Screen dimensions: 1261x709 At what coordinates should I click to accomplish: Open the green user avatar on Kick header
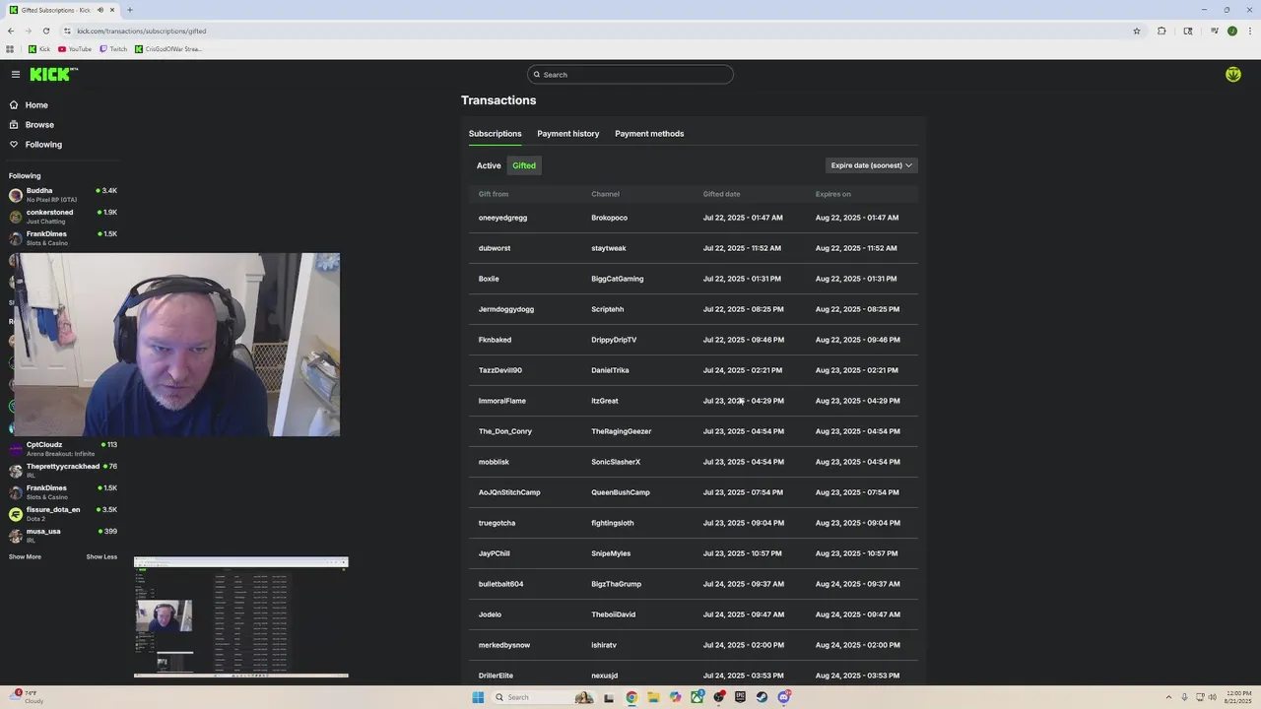[1233, 74]
